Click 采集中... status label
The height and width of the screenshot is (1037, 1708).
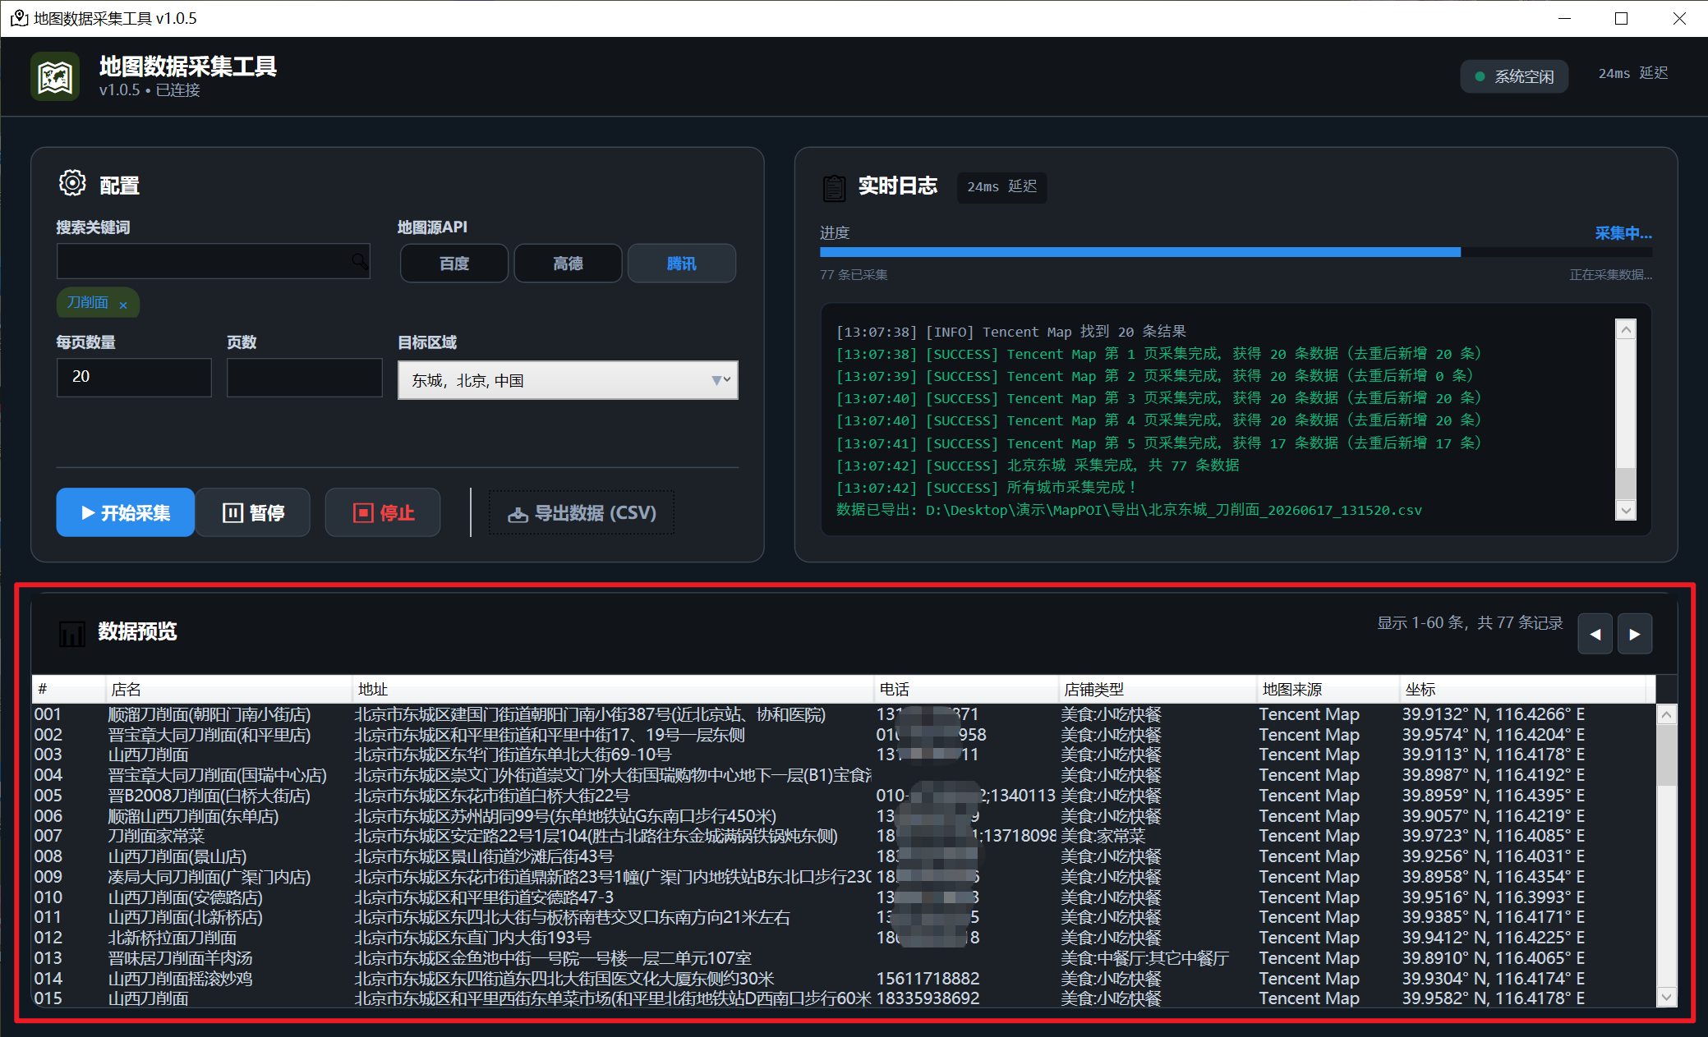tap(1623, 233)
